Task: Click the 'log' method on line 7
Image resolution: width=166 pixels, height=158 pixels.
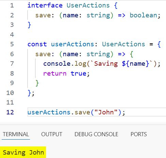Action: pos(80,64)
